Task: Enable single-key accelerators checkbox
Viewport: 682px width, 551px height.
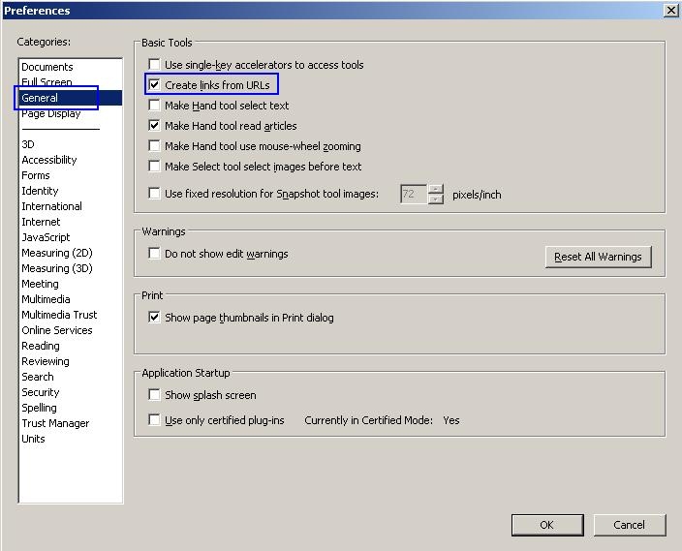Action: [x=154, y=65]
